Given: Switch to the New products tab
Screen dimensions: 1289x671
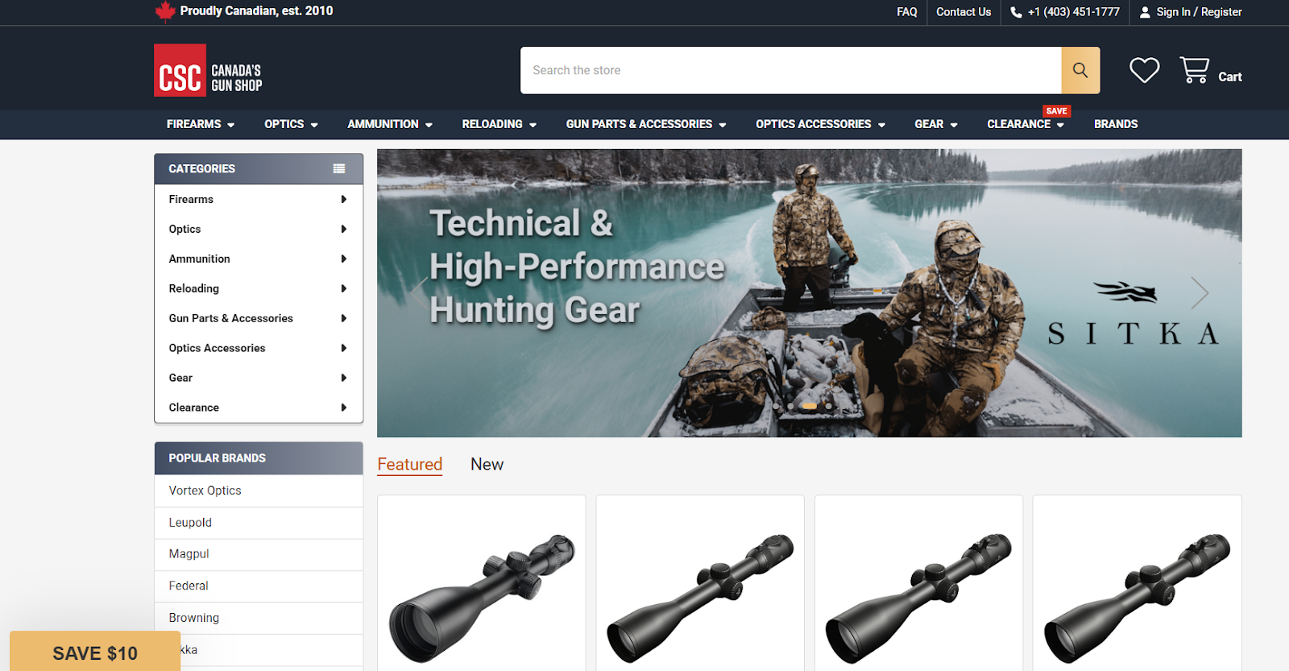Looking at the screenshot, I should 487,465.
